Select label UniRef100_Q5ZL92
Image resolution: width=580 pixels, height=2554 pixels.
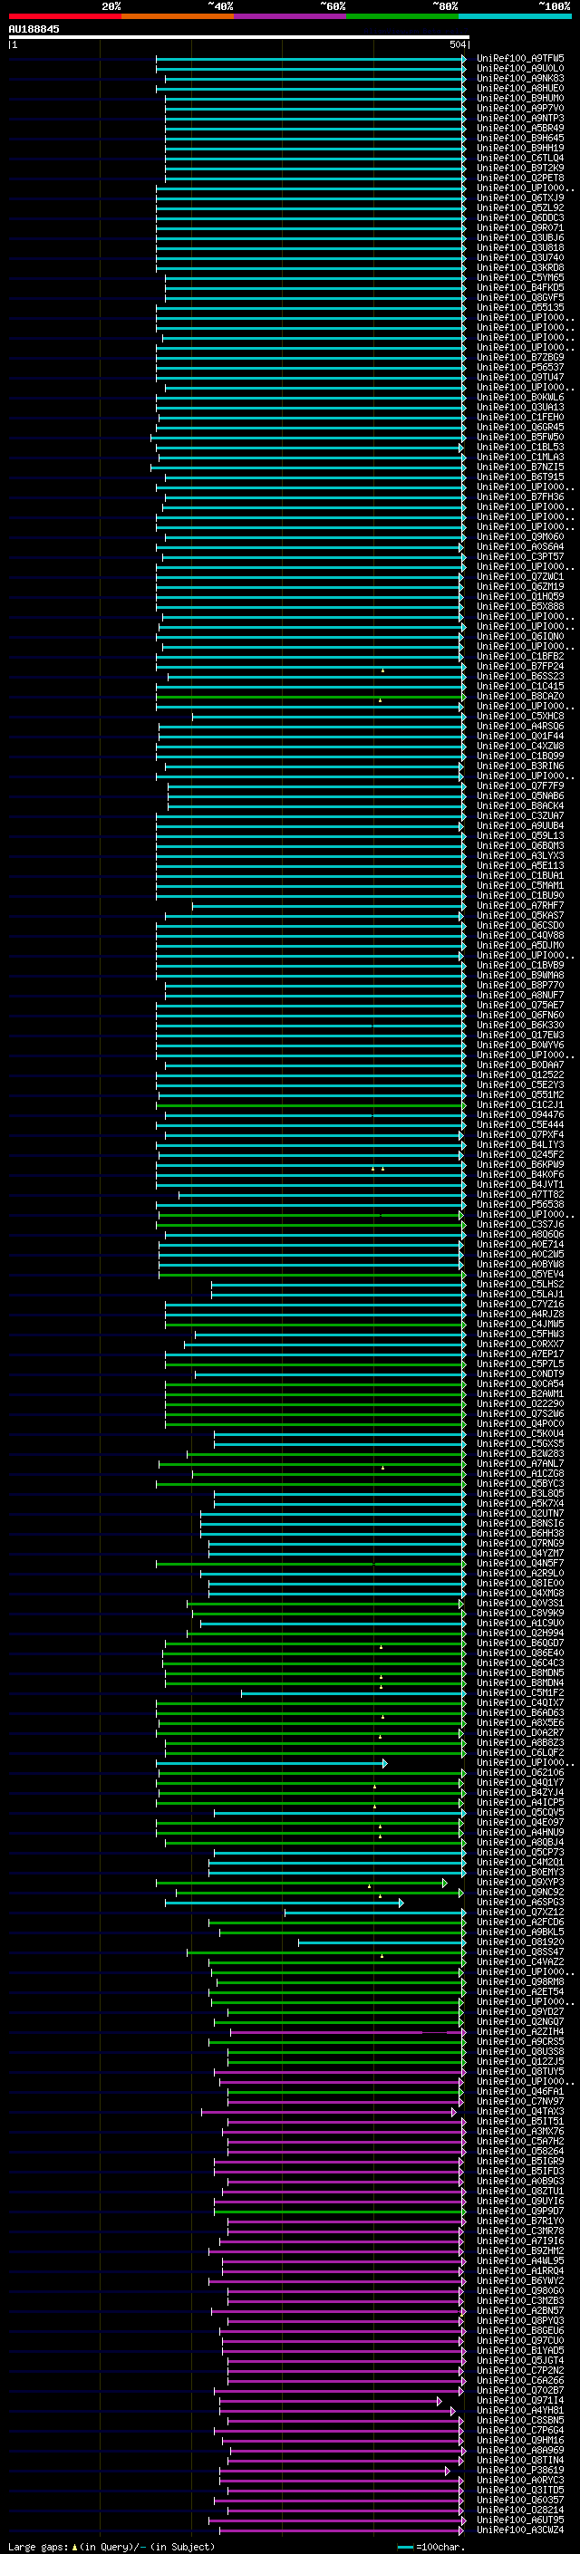click(x=520, y=208)
